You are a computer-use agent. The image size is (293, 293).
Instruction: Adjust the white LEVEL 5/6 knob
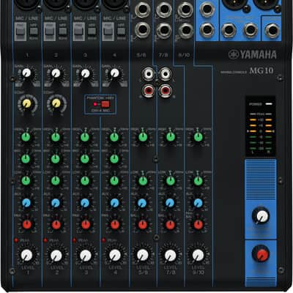pos(143,255)
